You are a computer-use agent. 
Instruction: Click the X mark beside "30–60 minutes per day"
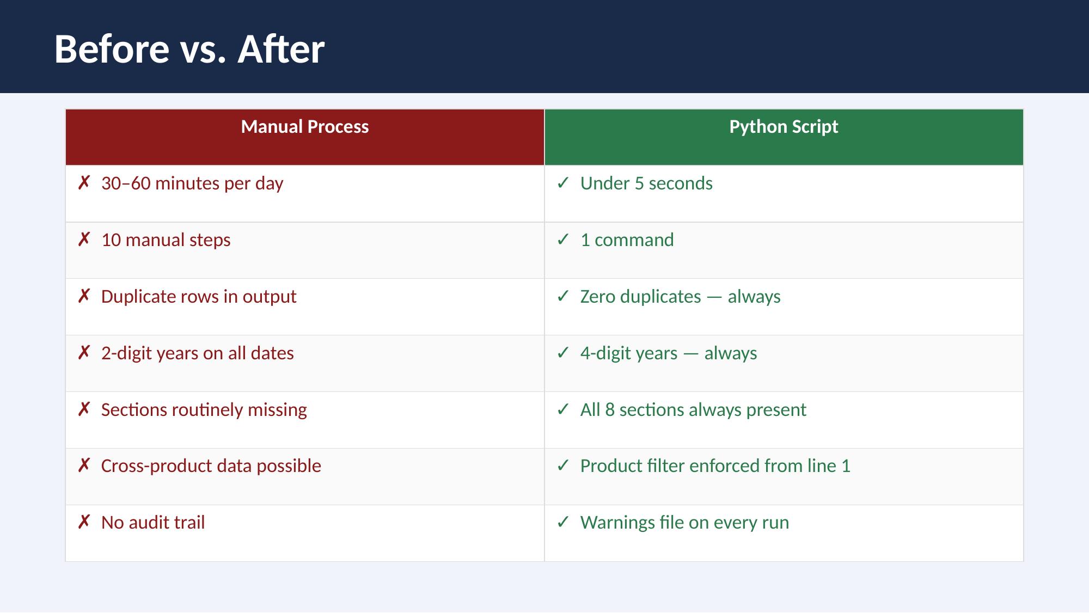click(x=84, y=183)
